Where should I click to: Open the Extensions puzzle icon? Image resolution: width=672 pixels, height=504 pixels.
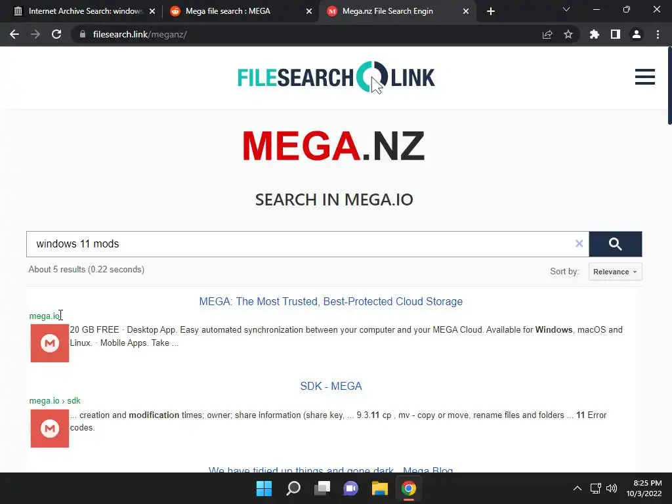pos(595,34)
